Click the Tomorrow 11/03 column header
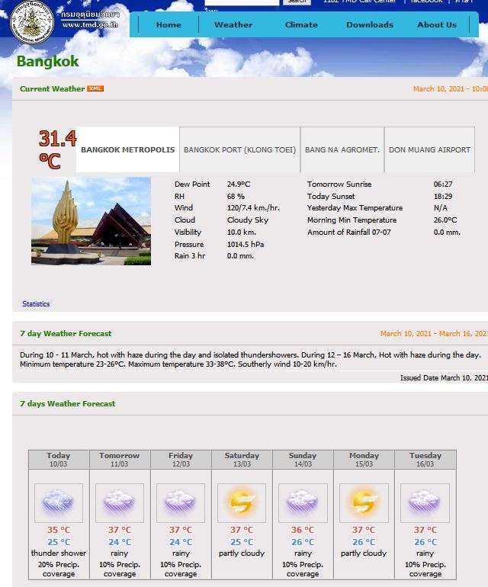 point(120,460)
